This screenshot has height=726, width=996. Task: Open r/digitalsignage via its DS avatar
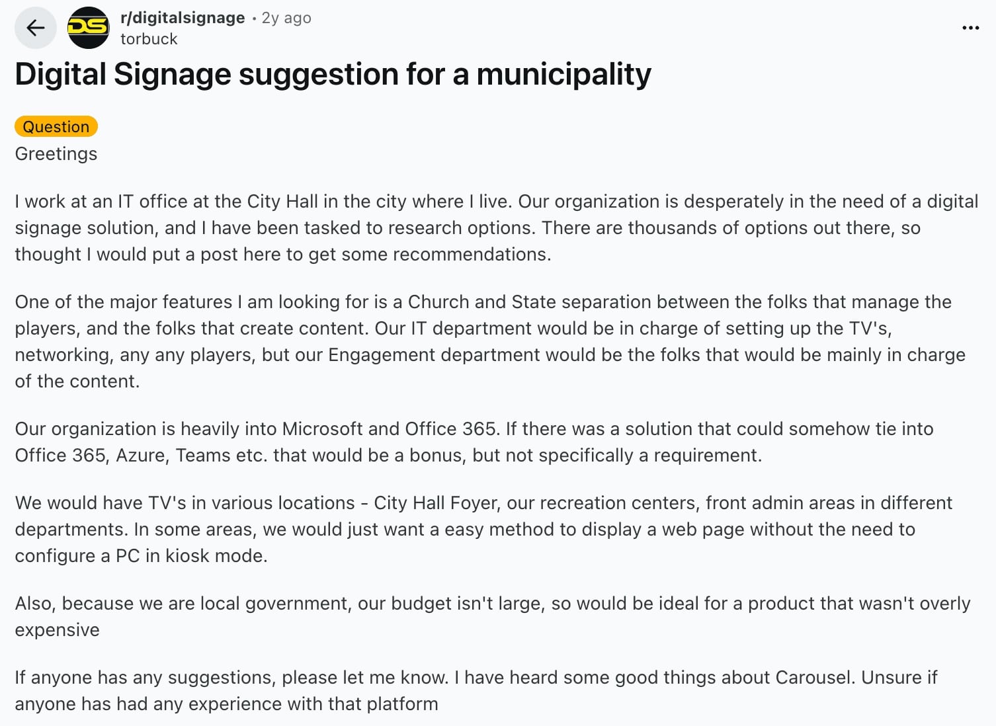point(89,28)
